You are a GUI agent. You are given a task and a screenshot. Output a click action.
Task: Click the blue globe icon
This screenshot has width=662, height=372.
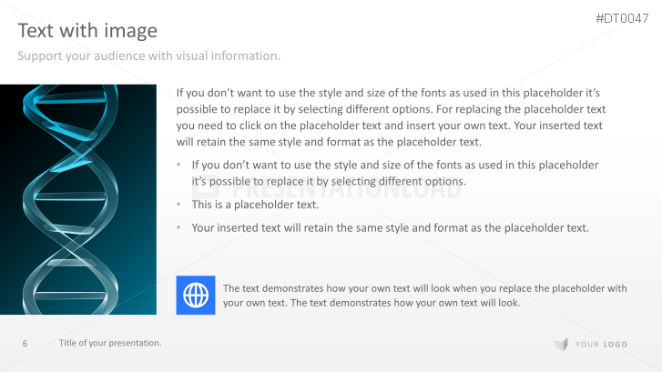[x=196, y=295]
